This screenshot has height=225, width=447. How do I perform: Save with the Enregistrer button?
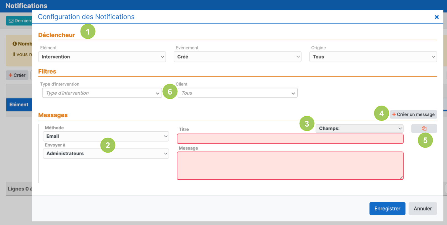point(387,208)
